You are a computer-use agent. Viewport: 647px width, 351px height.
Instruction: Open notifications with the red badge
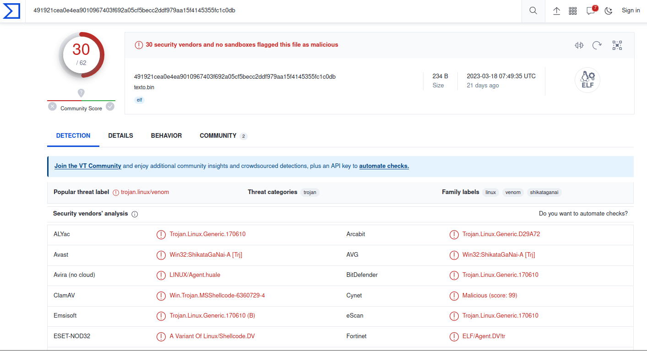tap(591, 11)
